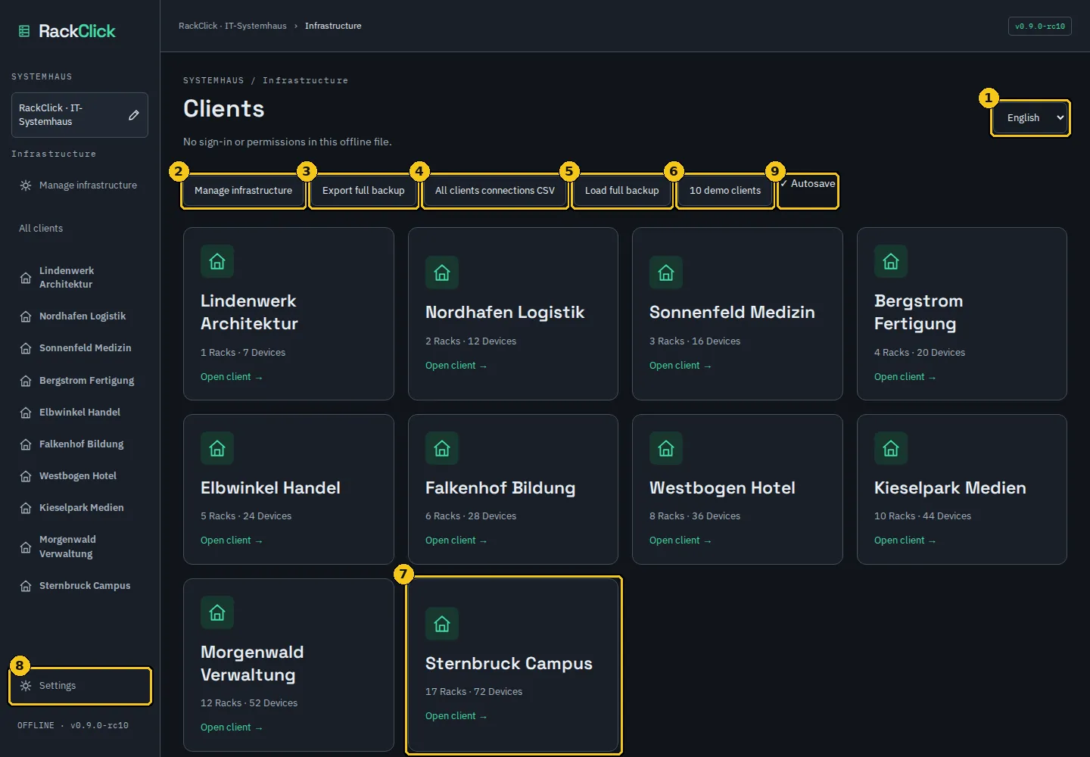
Task: Click the Westbogen Hotel card title
Action: pyautogui.click(x=722, y=488)
